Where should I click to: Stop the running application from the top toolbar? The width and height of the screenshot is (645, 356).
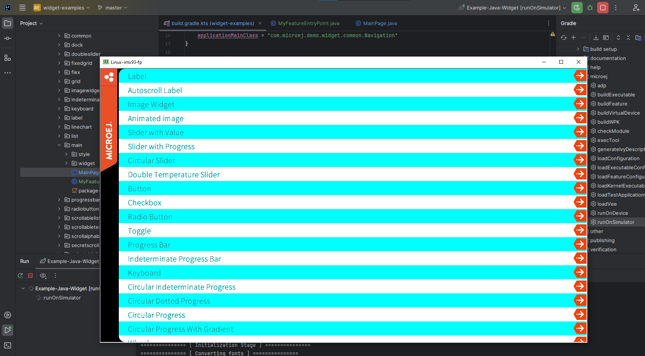(602, 7)
